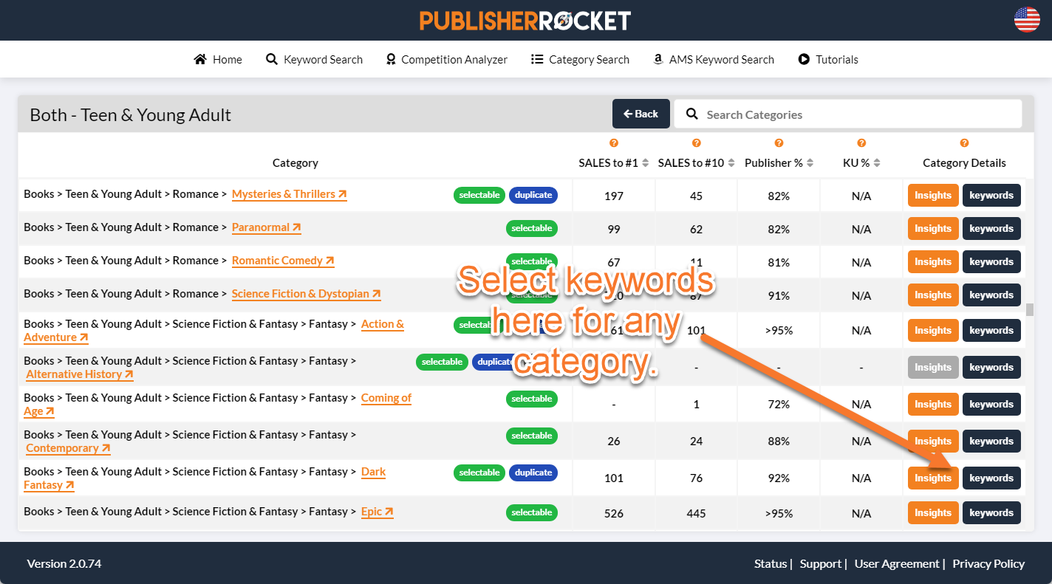
Task: Select the Competition Analyzer person icon
Action: click(x=390, y=59)
